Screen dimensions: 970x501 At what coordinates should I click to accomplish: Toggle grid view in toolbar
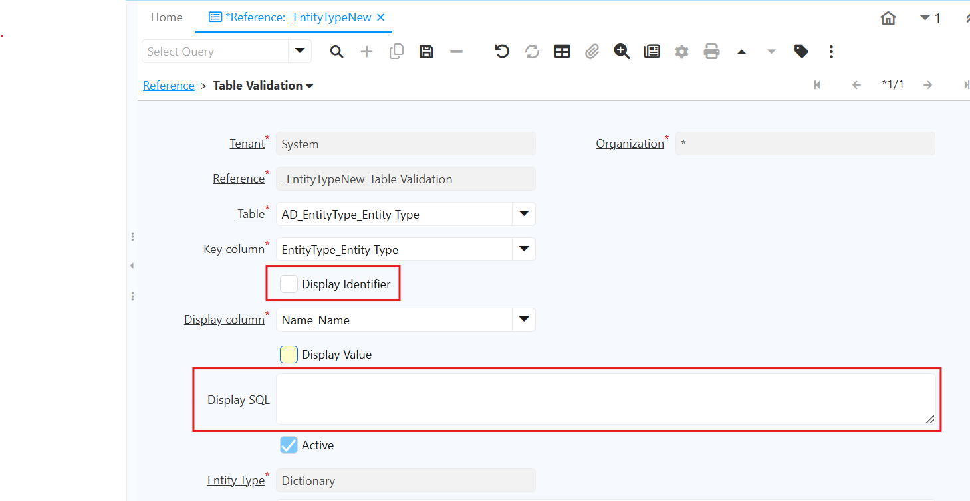[x=562, y=52]
